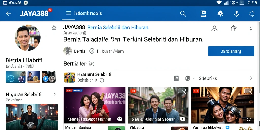Open the Mertian Bentian caption
260x130 pixels.
(x=78, y=127)
